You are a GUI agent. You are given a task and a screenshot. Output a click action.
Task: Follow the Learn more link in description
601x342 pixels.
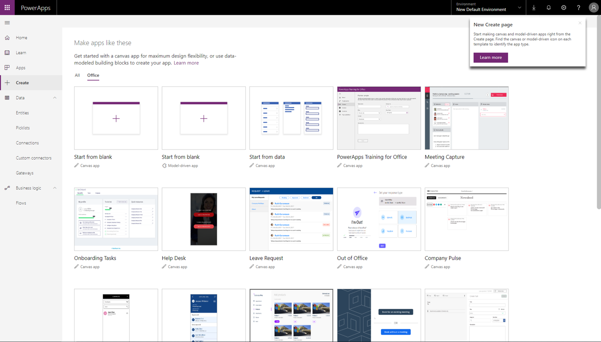tap(186, 63)
